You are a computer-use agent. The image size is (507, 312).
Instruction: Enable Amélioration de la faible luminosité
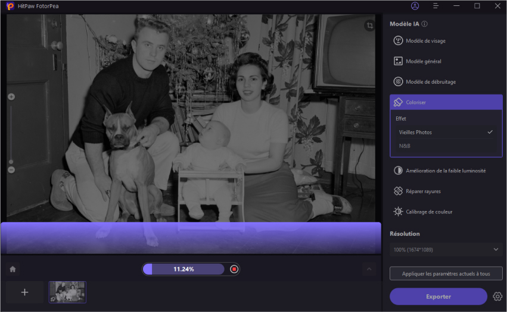click(x=445, y=171)
